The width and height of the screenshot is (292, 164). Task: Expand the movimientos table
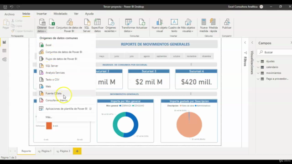(258, 73)
